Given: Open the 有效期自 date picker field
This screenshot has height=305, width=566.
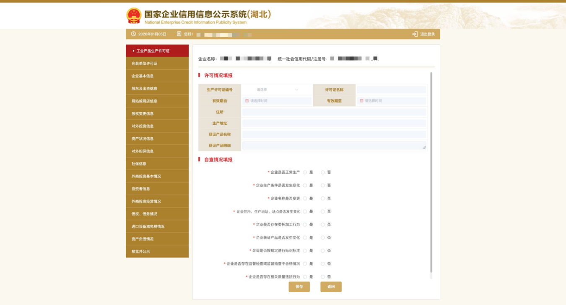Looking at the screenshot, I should click(279, 101).
